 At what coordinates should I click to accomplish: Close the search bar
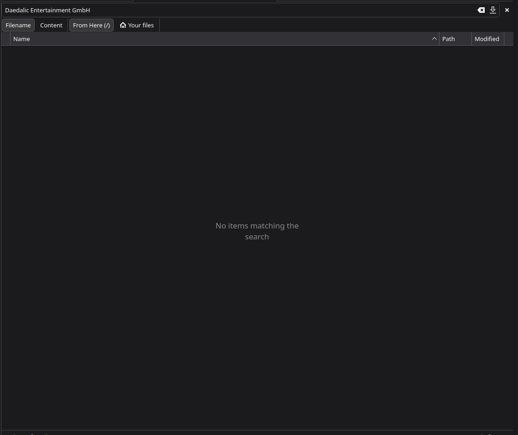pyautogui.click(x=507, y=10)
